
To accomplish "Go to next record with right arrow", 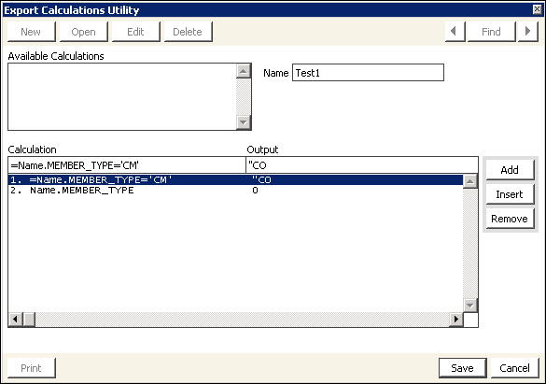I will click(528, 32).
